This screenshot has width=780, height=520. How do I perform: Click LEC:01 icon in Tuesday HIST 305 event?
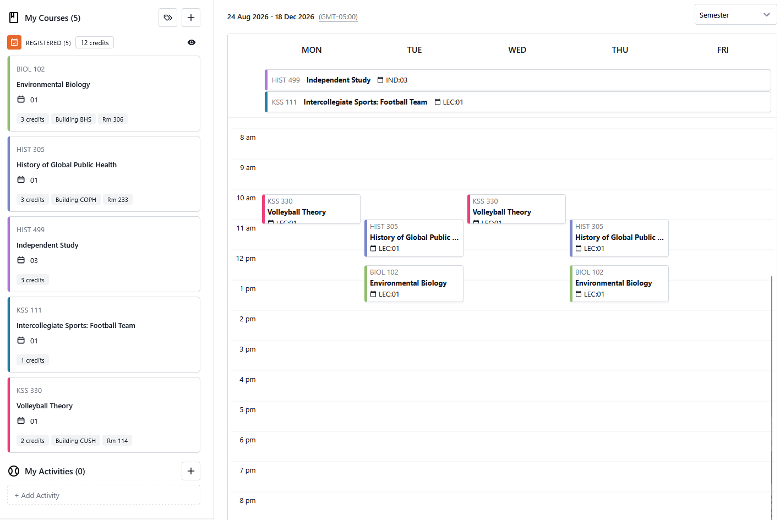tap(373, 249)
